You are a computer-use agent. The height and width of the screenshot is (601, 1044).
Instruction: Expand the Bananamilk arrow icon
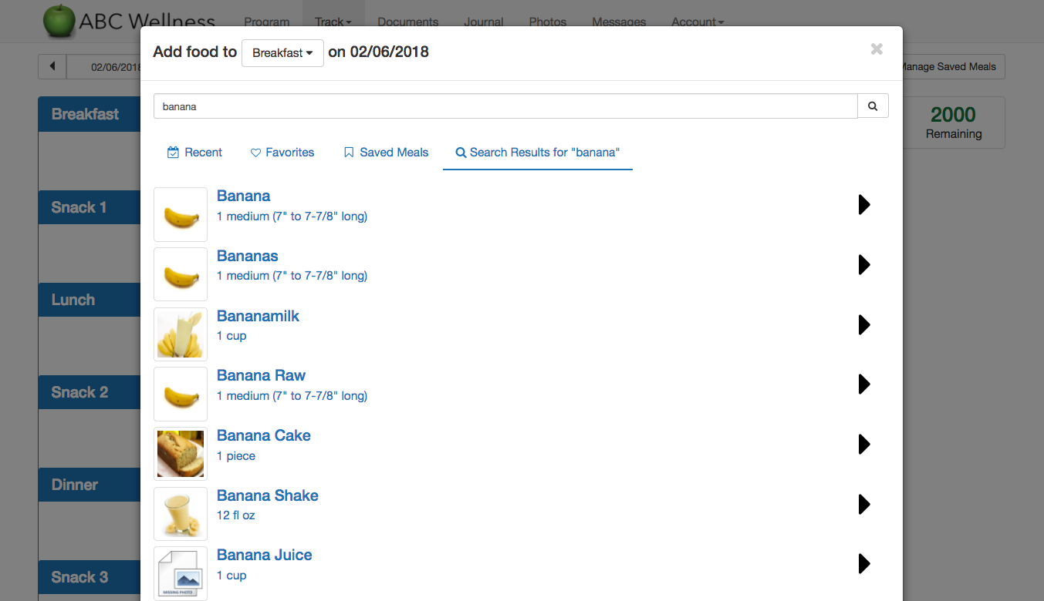pos(864,325)
